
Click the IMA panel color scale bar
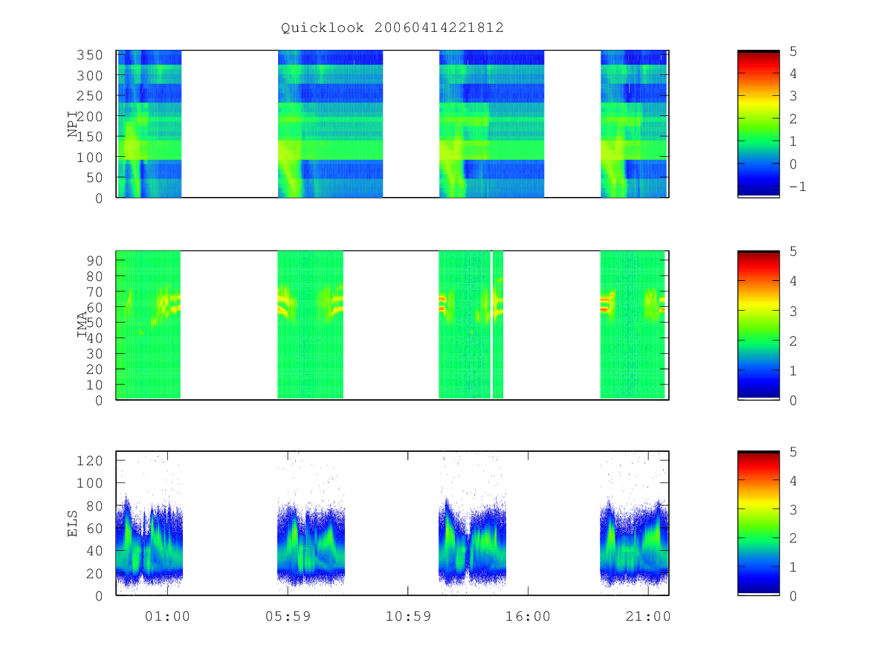click(758, 325)
